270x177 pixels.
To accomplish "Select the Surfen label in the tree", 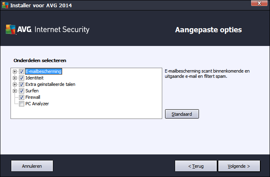I will click(32, 91).
